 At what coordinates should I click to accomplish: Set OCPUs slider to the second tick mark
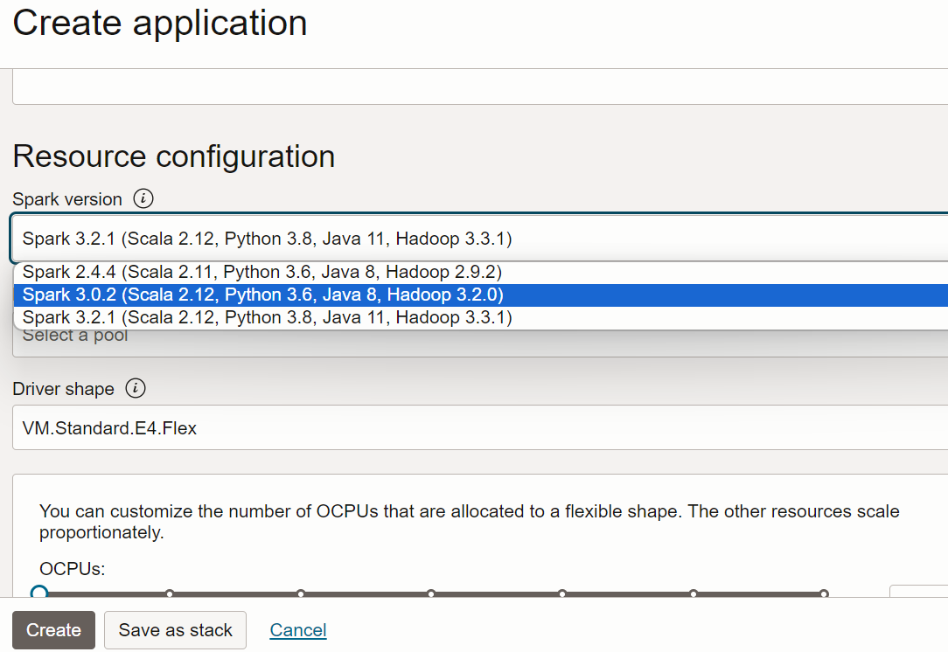[x=170, y=593]
